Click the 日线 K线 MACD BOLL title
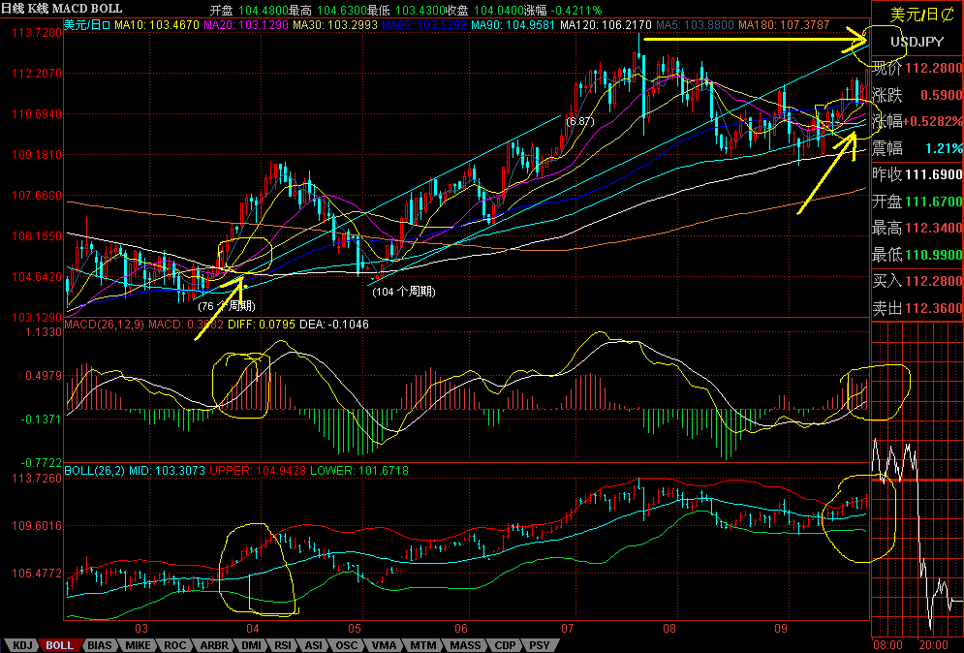Viewport: 964px width, 653px height. (x=61, y=9)
